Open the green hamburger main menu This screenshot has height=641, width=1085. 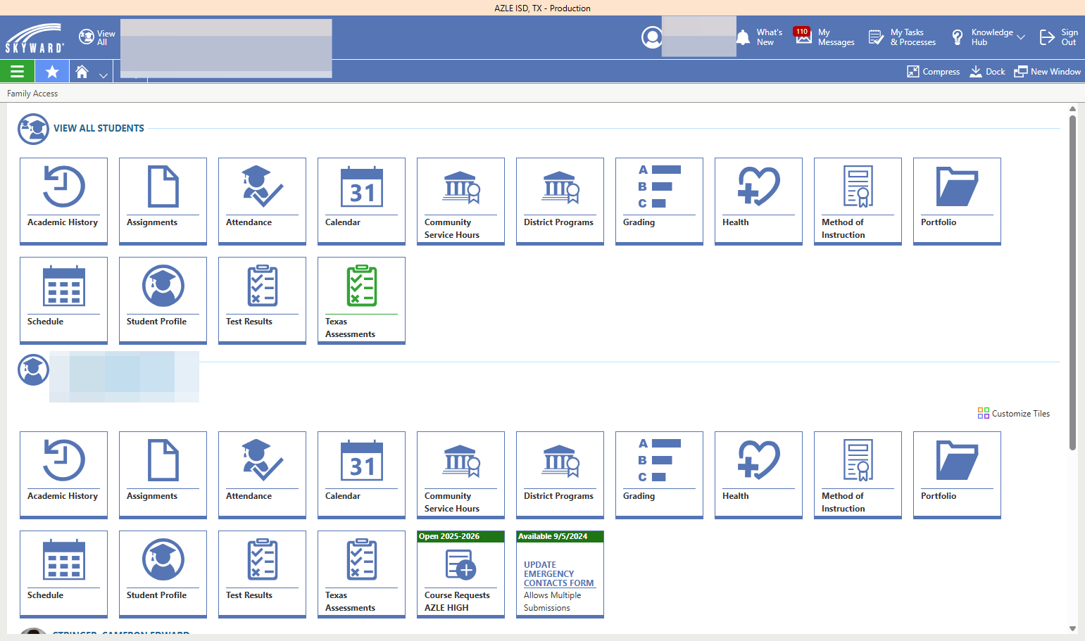click(x=17, y=71)
